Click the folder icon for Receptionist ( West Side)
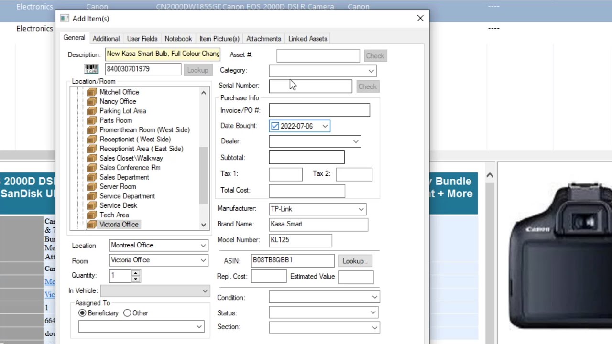The height and width of the screenshot is (344, 612). [92, 140]
